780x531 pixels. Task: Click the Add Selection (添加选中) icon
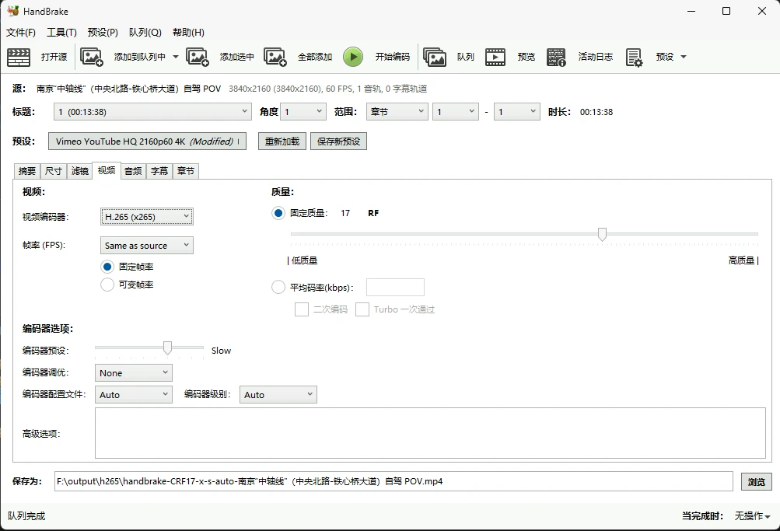coord(198,57)
